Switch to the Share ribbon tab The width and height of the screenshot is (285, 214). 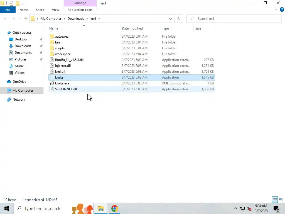coord(40,10)
